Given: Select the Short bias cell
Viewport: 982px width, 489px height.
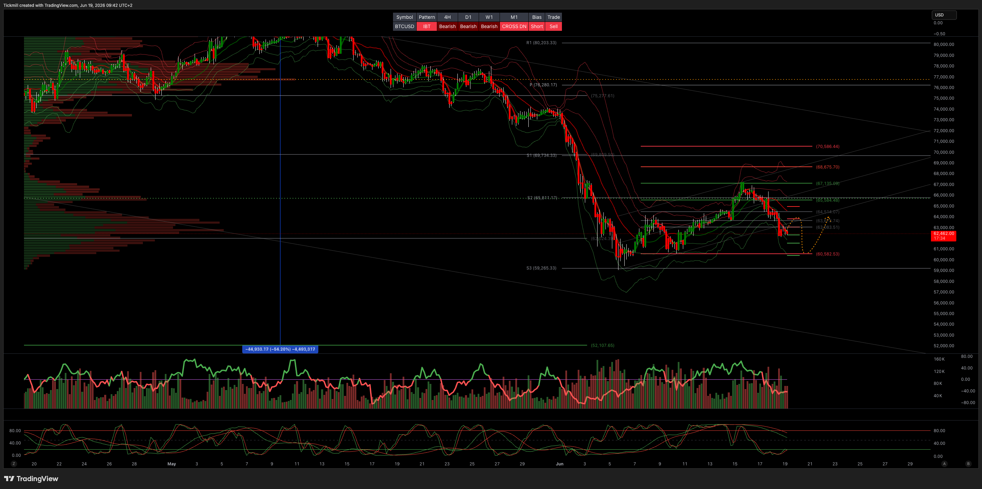Looking at the screenshot, I should pos(537,26).
